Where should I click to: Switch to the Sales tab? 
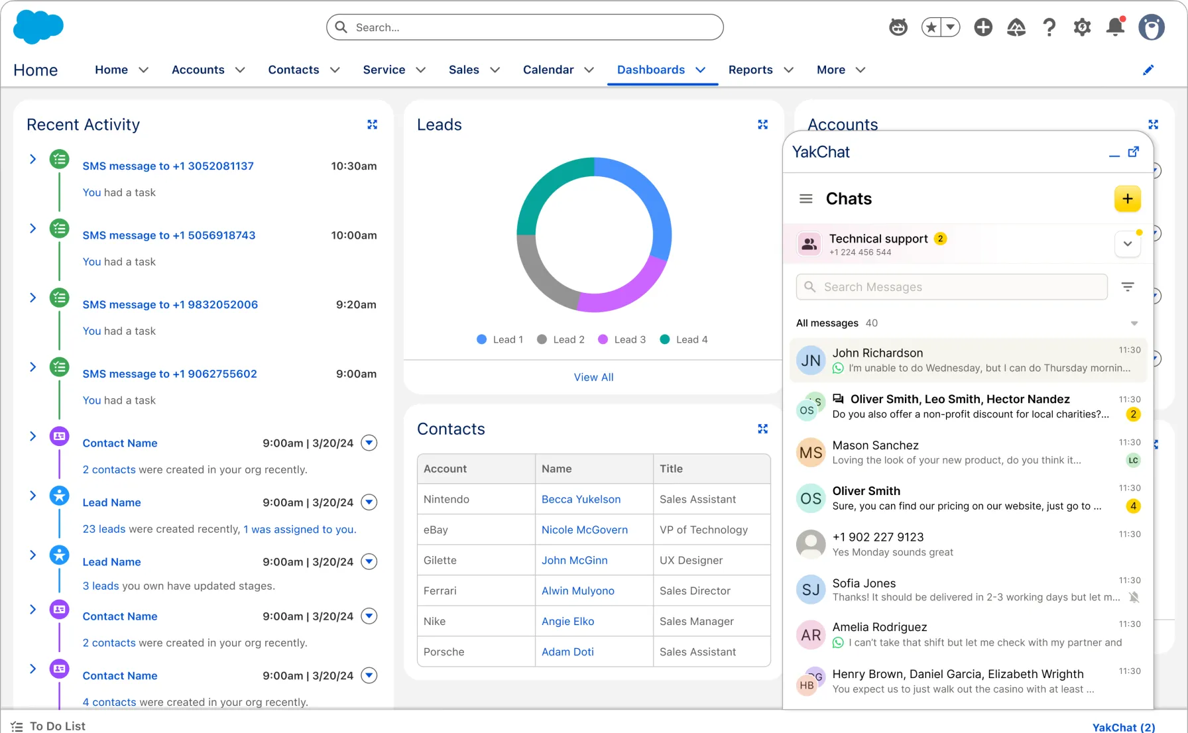tap(464, 70)
